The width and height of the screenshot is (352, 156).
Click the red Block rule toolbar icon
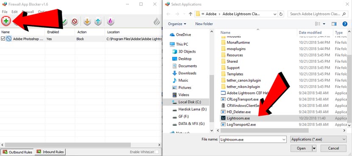click(x=75, y=22)
